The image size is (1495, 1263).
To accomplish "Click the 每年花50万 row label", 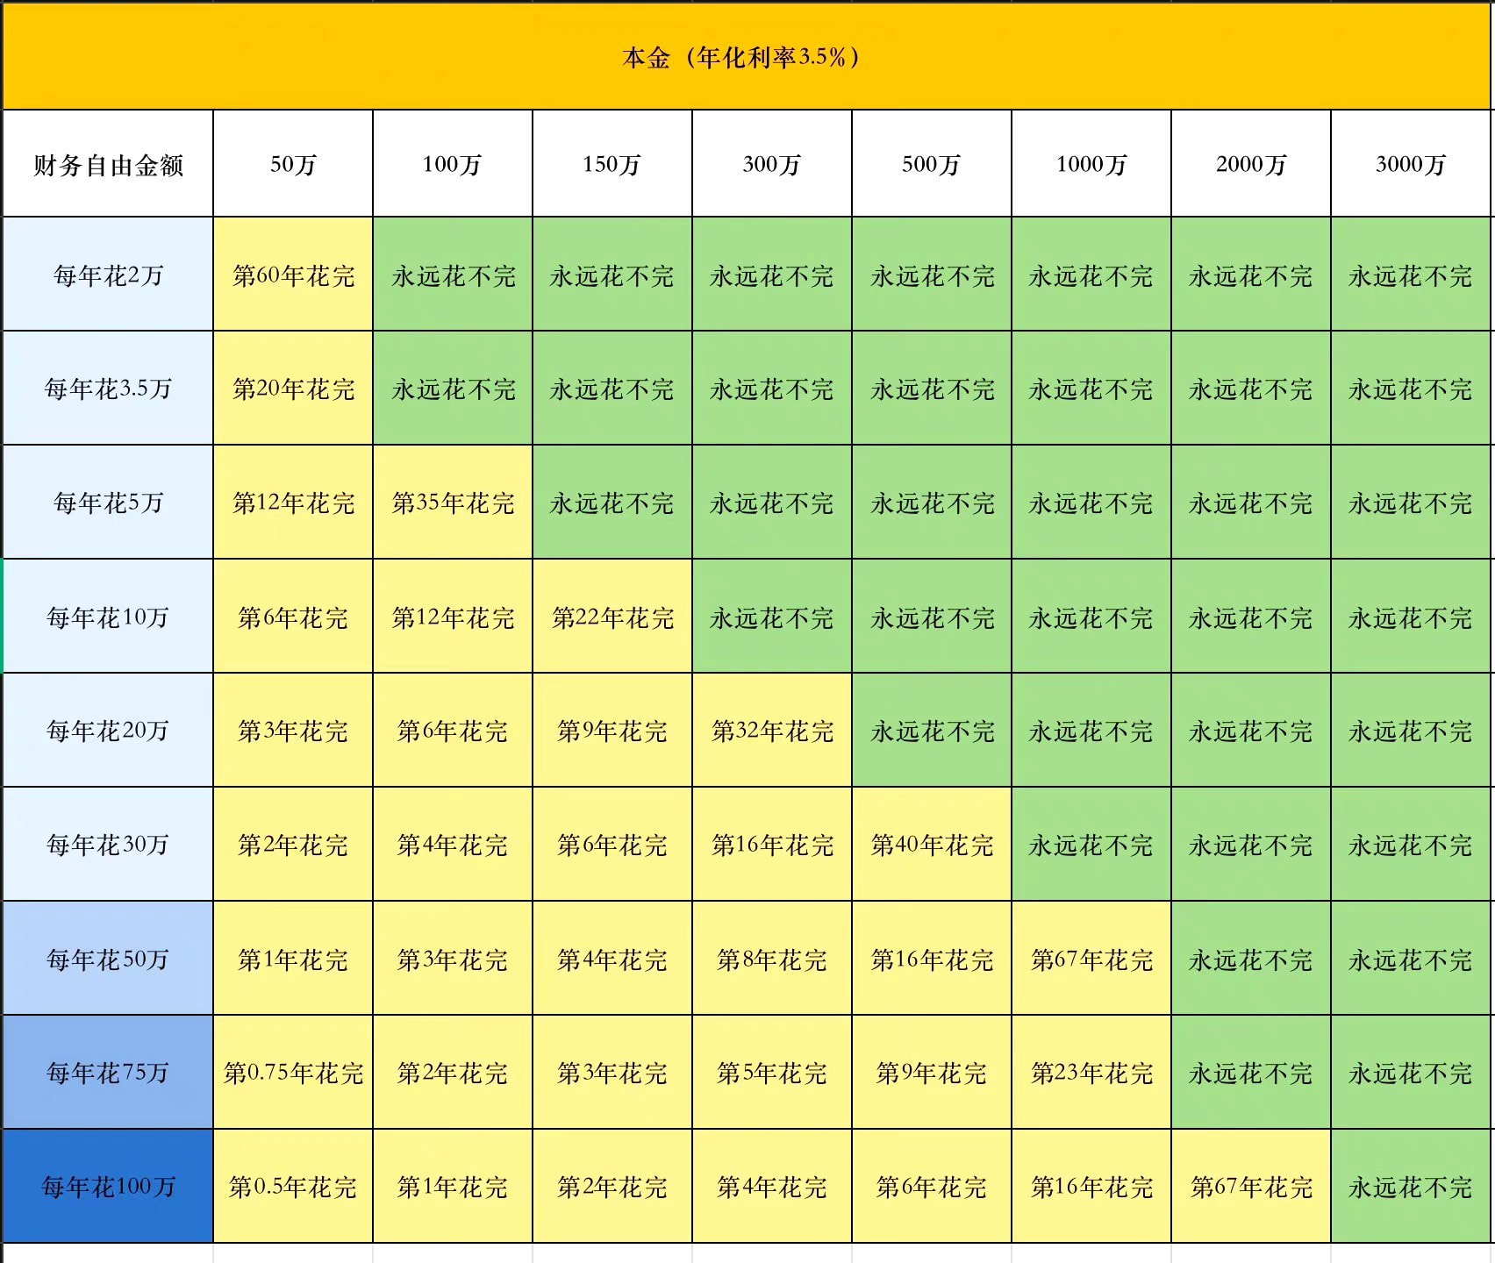I will 108,959.
